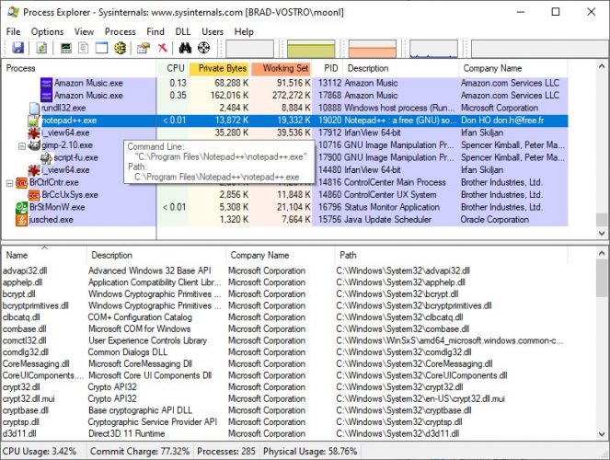Screen dimensions: 610x460
Task: Click the Show Process Tree toolbar icon
Action: tap(83, 48)
